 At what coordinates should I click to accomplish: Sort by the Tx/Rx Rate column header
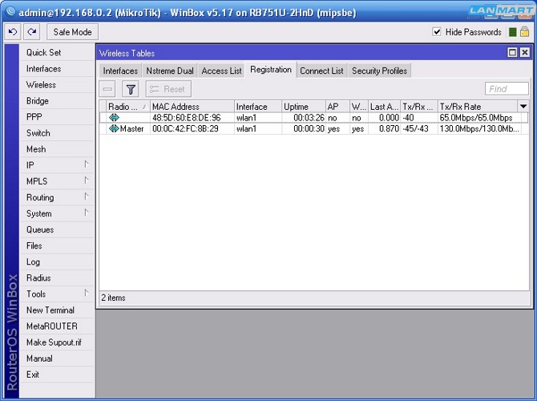coord(478,107)
